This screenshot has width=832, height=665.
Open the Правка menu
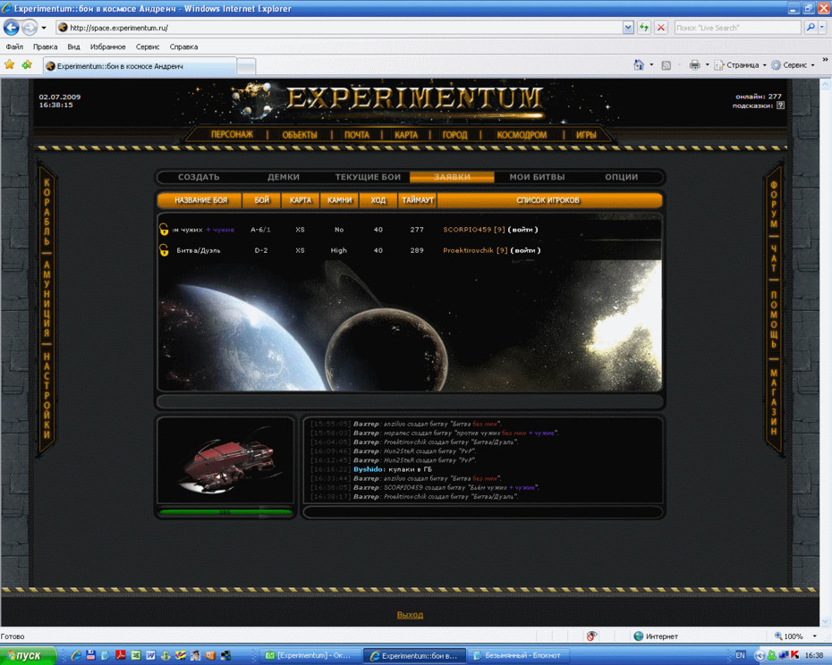pyautogui.click(x=45, y=46)
